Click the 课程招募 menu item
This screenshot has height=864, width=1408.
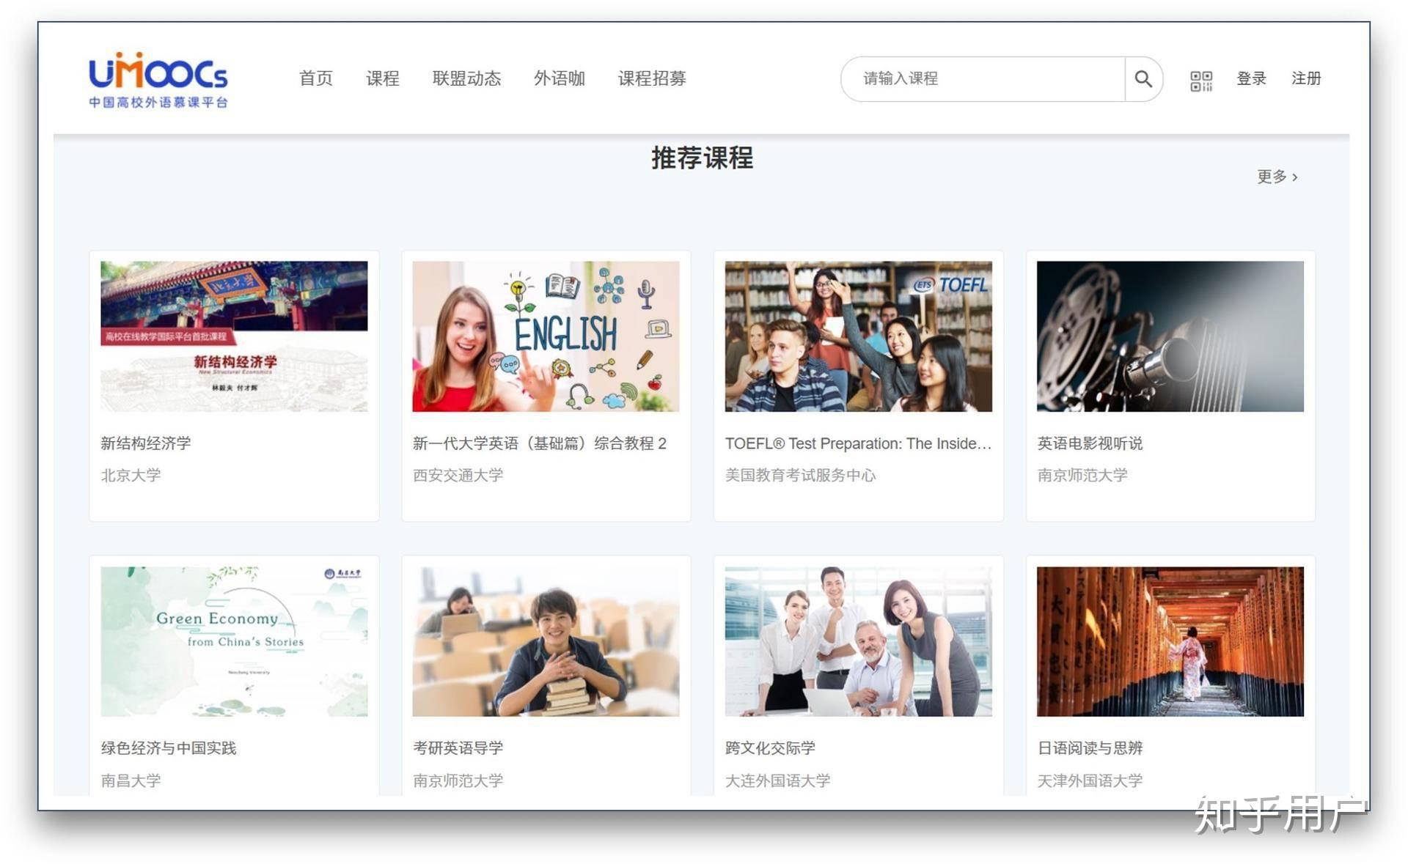[x=653, y=78]
